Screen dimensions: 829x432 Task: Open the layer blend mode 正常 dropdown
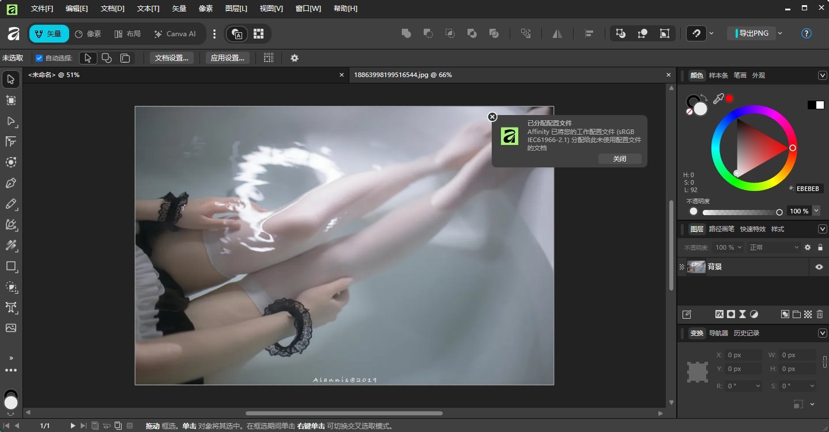pos(773,247)
